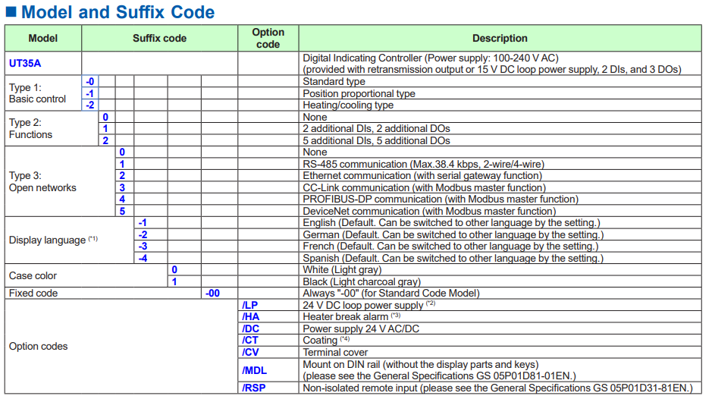This screenshot has width=712, height=396.
Task: Click the /RSP option code
Action: (x=253, y=388)
